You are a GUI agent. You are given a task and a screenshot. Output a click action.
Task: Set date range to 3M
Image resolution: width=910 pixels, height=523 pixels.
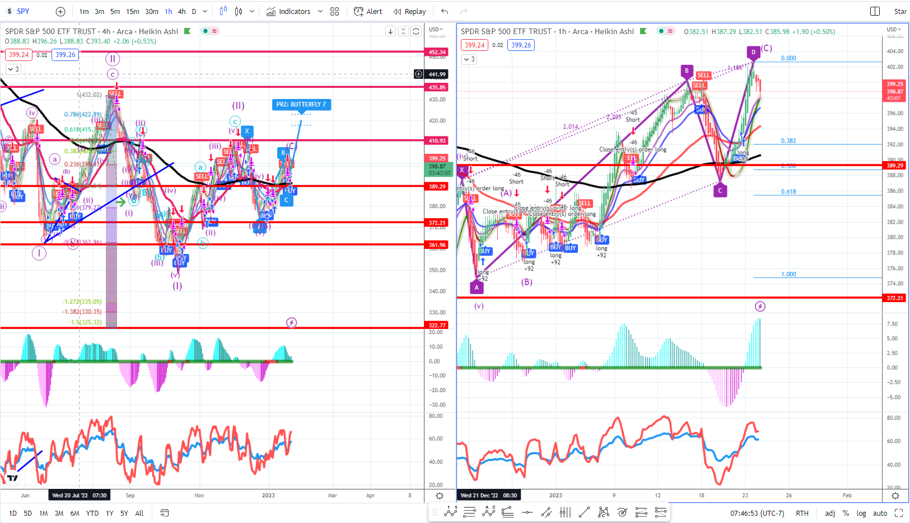[x=59, y=513]
